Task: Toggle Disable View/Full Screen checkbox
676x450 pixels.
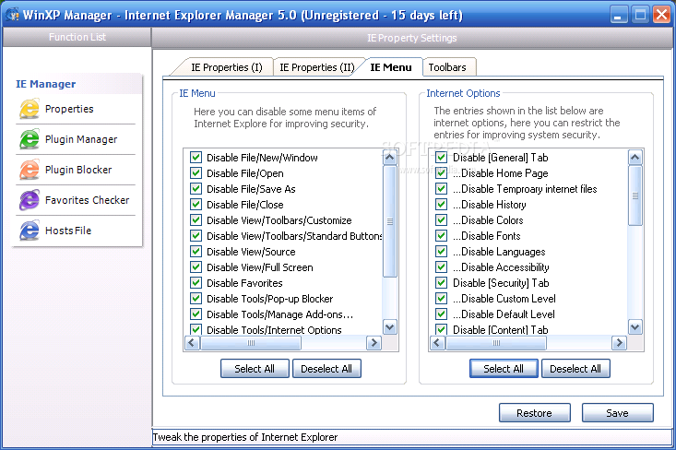Action: pos(196,266)
